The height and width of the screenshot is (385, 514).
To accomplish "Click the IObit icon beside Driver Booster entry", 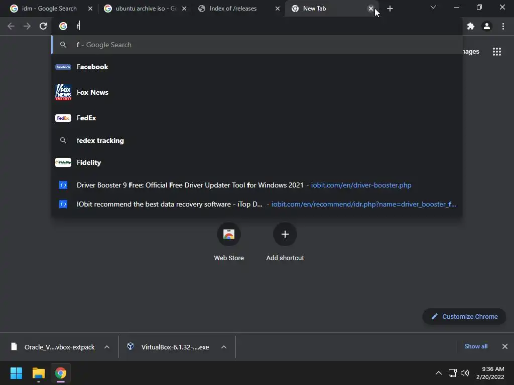I will (x=63, y=185).
